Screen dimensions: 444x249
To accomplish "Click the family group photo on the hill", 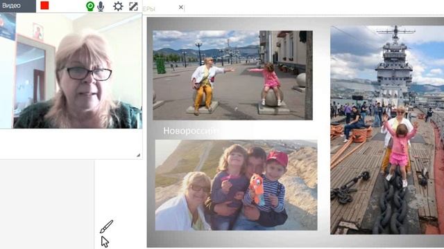I will tap(236, 185).
